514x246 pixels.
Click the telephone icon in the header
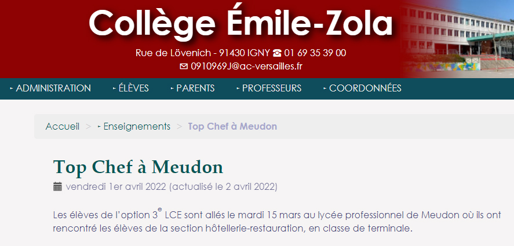tap(277, 53)
